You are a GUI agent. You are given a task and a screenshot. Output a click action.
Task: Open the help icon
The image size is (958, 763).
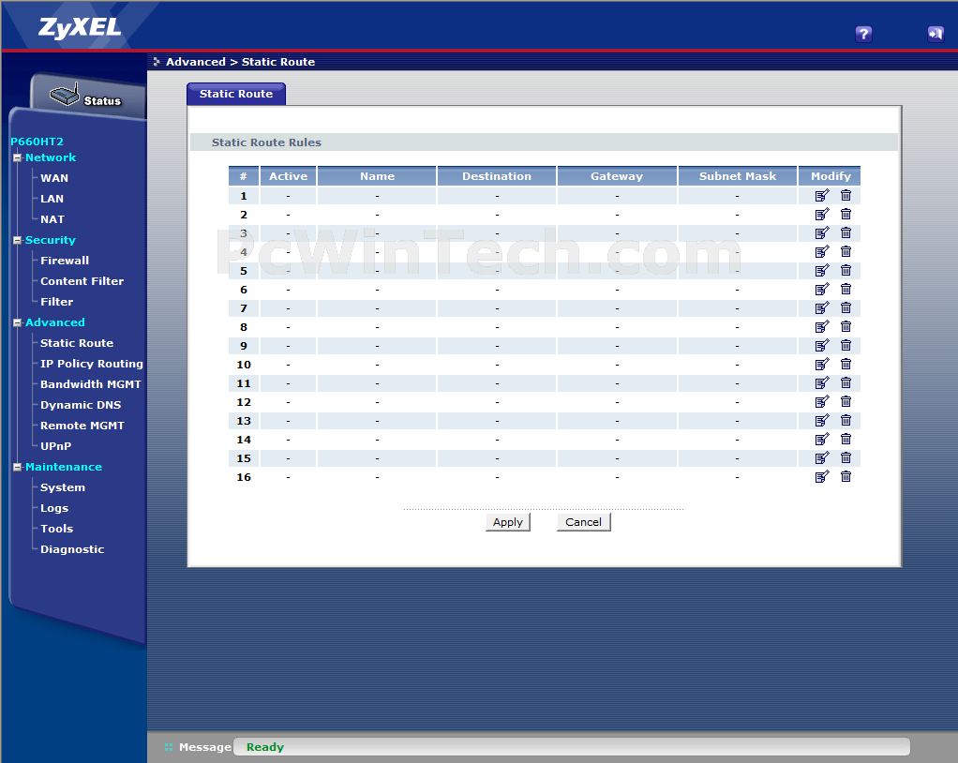coord(863,34)
